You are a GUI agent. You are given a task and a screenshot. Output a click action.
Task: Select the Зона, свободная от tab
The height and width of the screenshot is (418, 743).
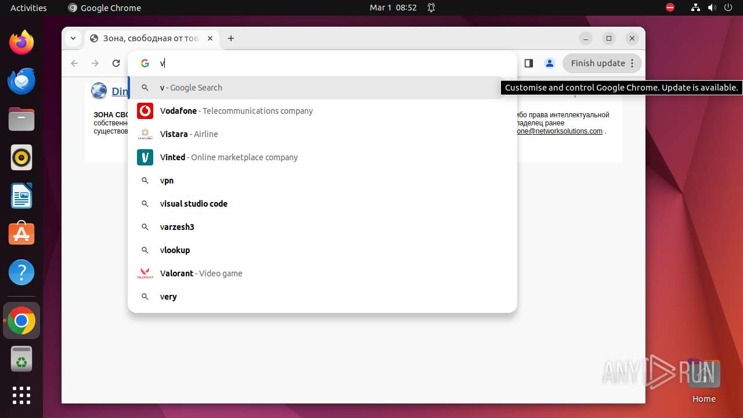(x=152, y=38)
